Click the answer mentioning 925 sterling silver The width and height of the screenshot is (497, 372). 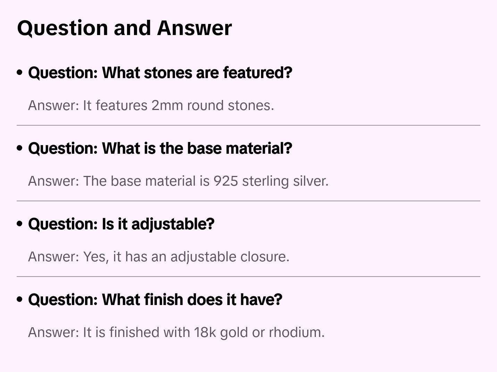[178, 181]
